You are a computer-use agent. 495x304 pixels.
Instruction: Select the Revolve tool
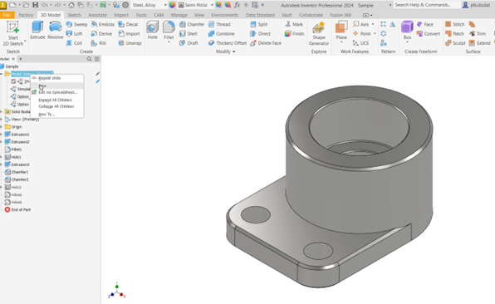(x=56, y=30)
